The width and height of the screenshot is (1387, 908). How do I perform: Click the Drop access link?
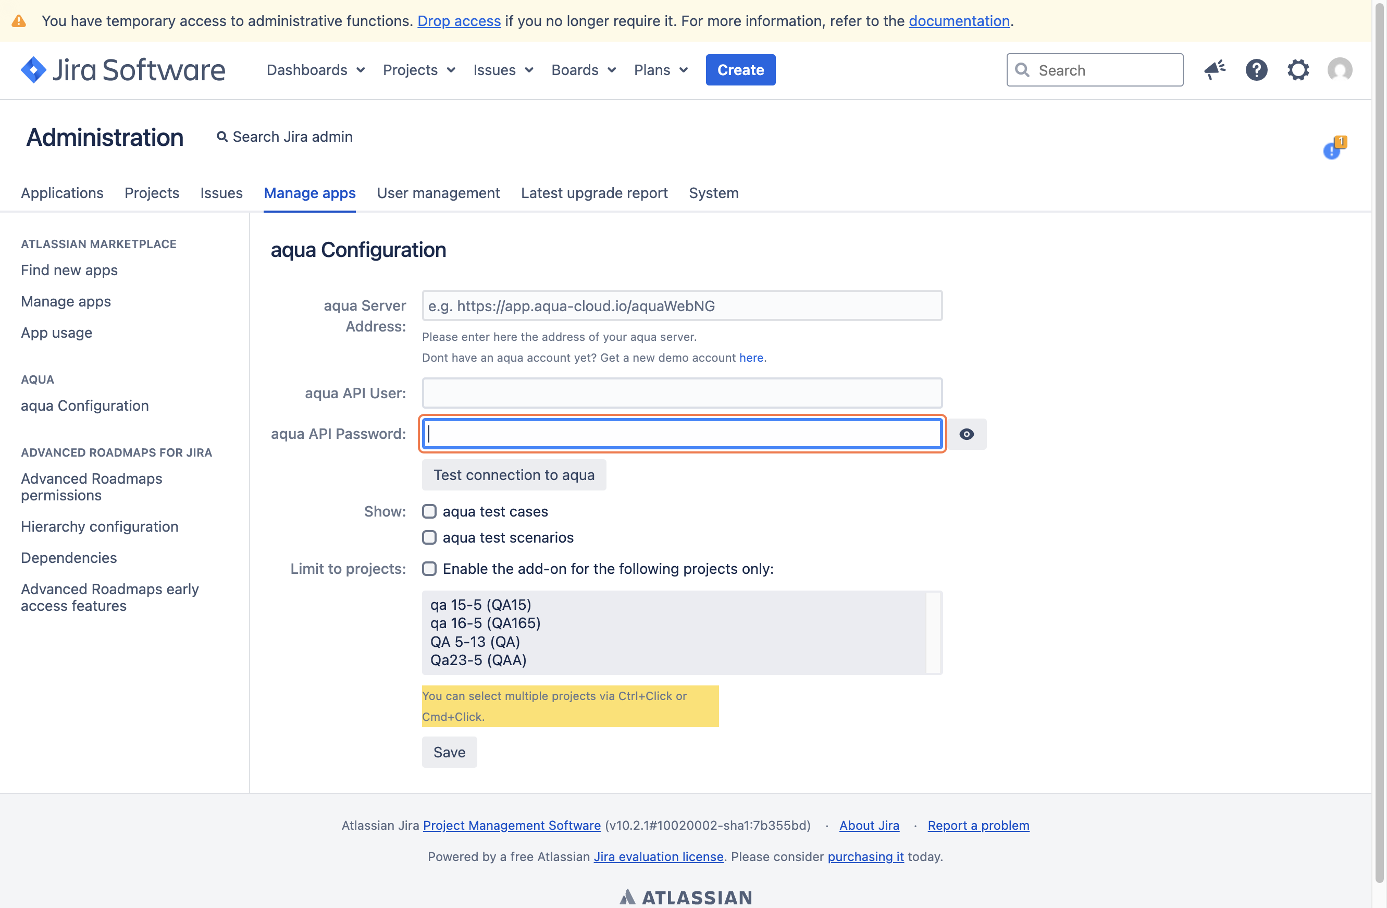[x=459, y=21]
